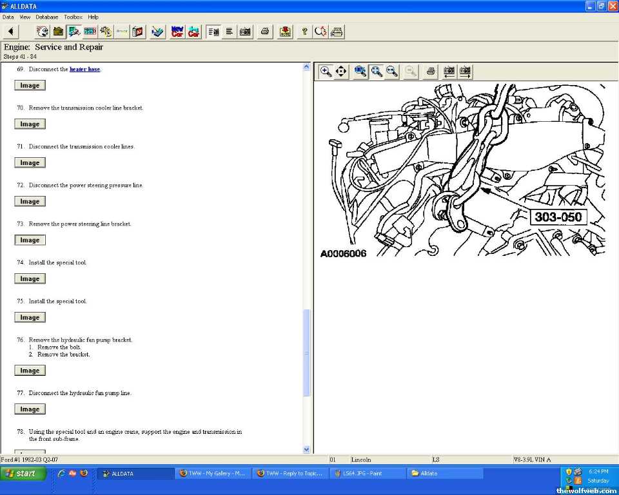The height and width of the screenshot is (495, 619).
Task: Click Image button under step 77
Action: point(30,409)
